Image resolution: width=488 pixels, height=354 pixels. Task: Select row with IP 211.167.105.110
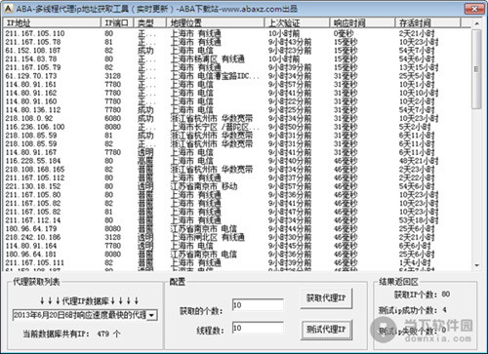pos(237,33)
